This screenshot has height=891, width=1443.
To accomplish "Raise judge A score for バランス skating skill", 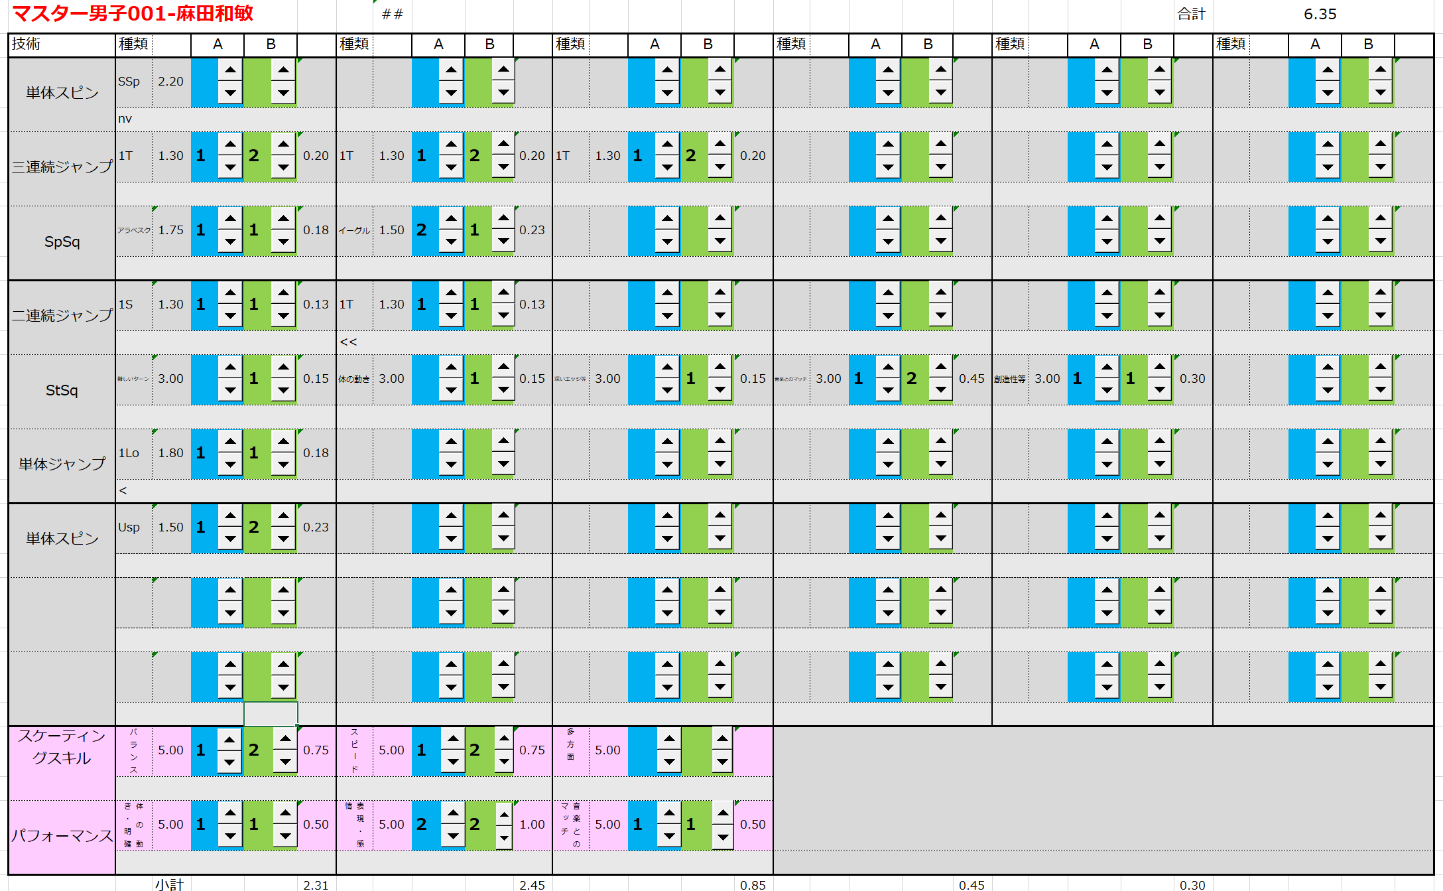I will (229, 738).
